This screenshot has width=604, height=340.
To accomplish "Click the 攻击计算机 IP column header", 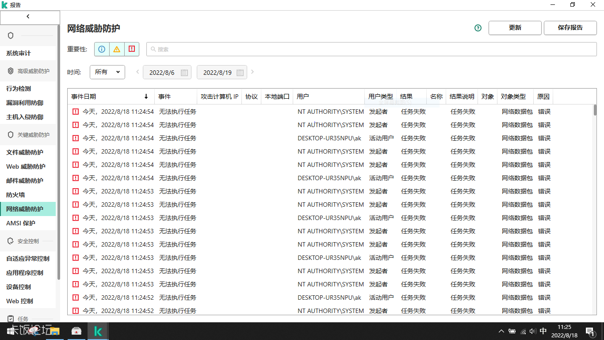I will pyautogui.click(x=219, y=97).
